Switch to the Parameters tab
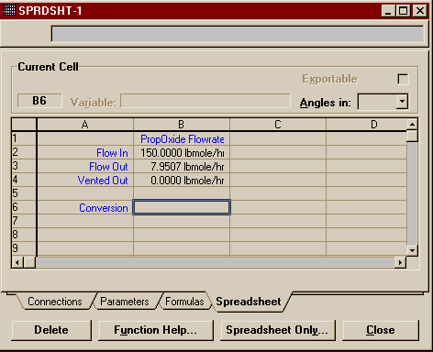Image resolution: width=433 pixels, height=352 pixels. tap(125, 302)
